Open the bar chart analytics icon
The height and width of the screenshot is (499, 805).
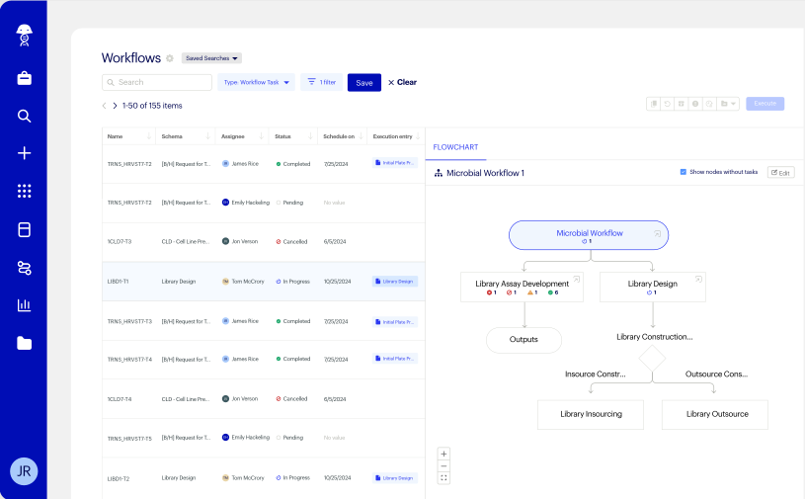25,305
